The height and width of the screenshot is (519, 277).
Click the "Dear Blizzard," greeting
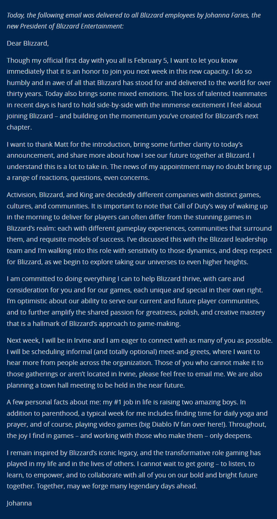(28, 43)
